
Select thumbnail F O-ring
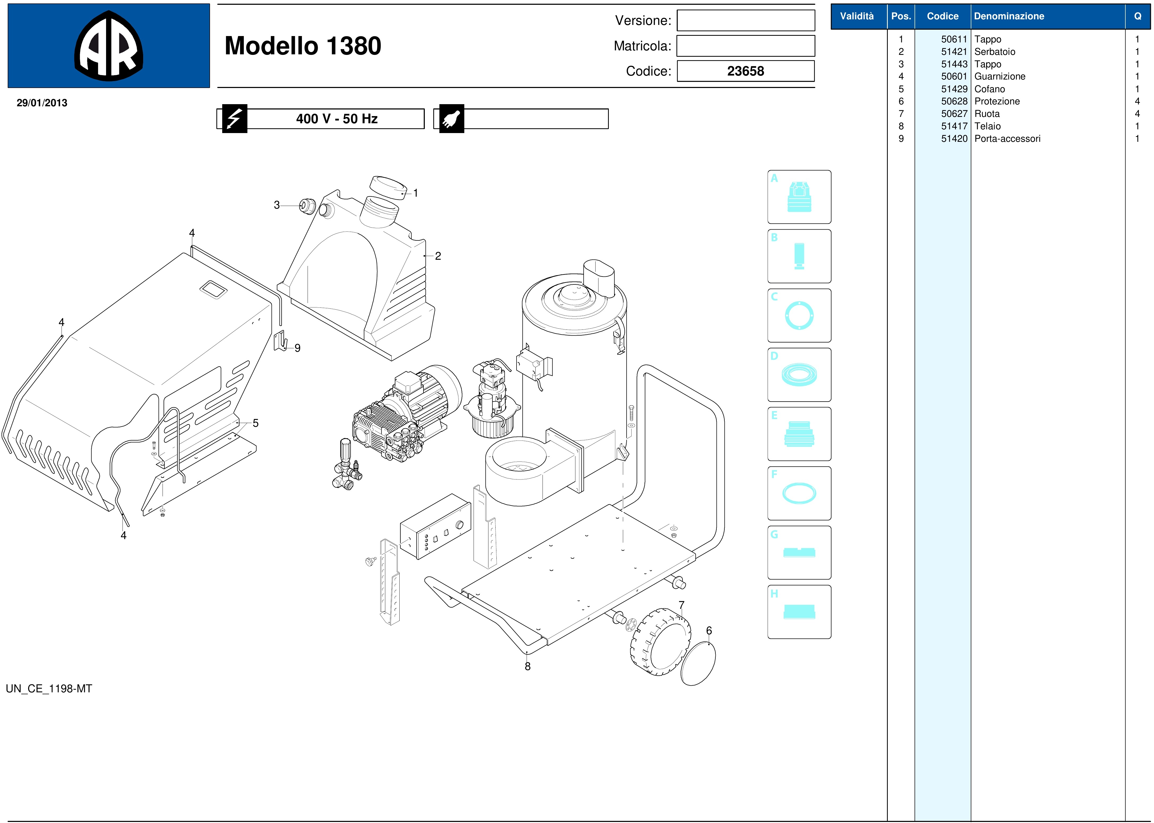pyautogui.click(x=799, y=493)
